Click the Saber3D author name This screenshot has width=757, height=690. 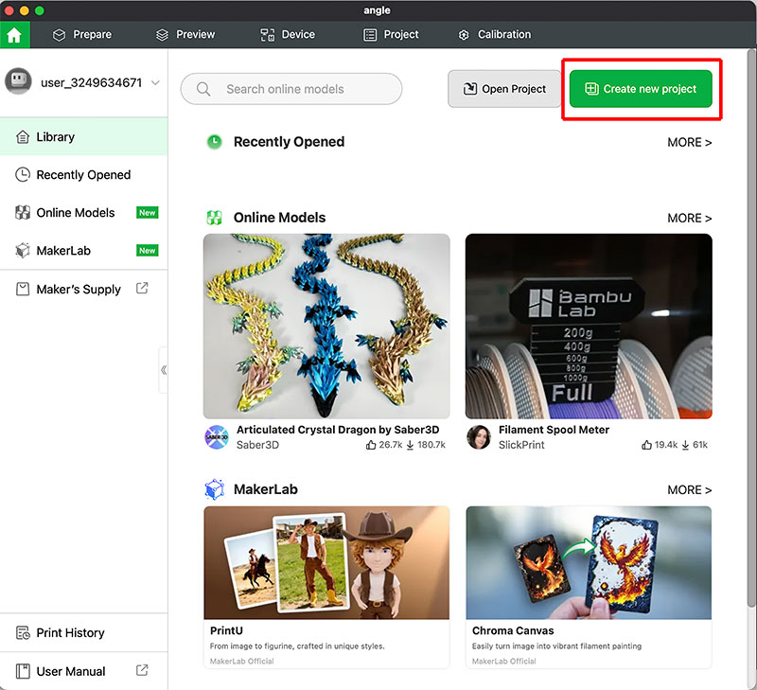(257, 445)
